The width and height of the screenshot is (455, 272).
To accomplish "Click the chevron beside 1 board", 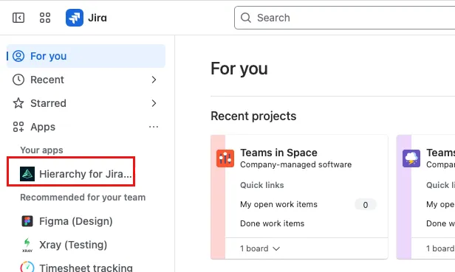I will click(x=276, y=248).
